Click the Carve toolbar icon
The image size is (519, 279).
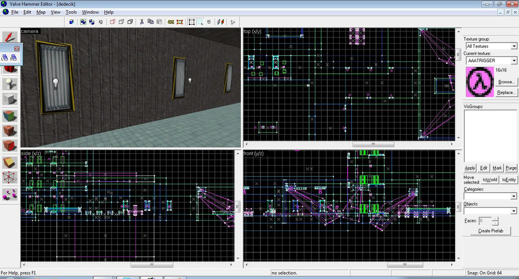(71, 22)
